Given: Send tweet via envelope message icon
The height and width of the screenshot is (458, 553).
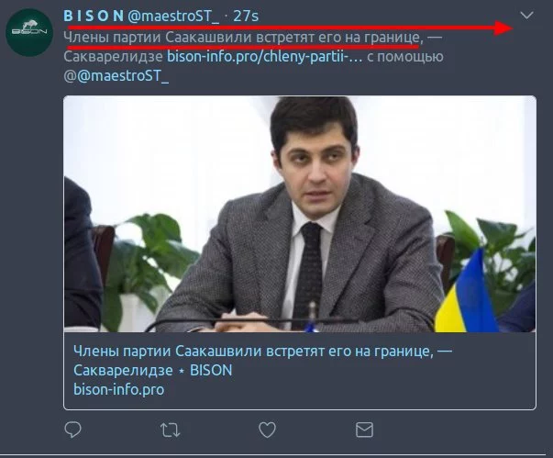Looking at the screenshot, I should point(364,430).
